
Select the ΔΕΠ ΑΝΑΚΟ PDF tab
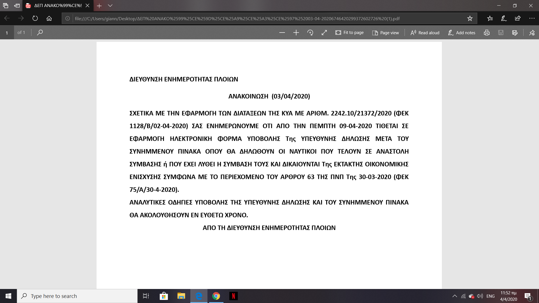click(58, 6)
